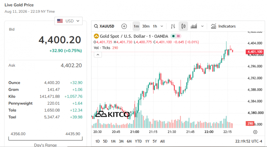Image resolution: width=267 pixels, height=147 pixels.
Task: Click the Ounce row label
Action: (14, 83)
